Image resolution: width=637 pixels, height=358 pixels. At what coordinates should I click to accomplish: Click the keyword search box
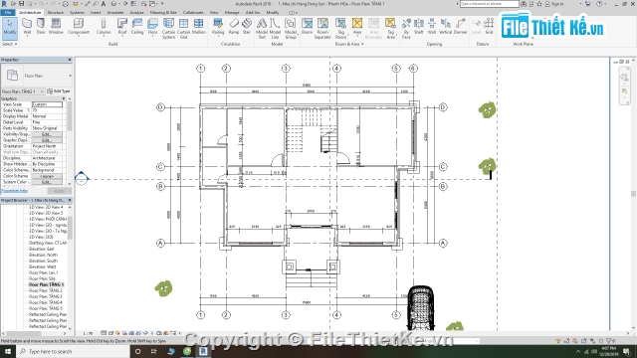(x=489, y=4)
